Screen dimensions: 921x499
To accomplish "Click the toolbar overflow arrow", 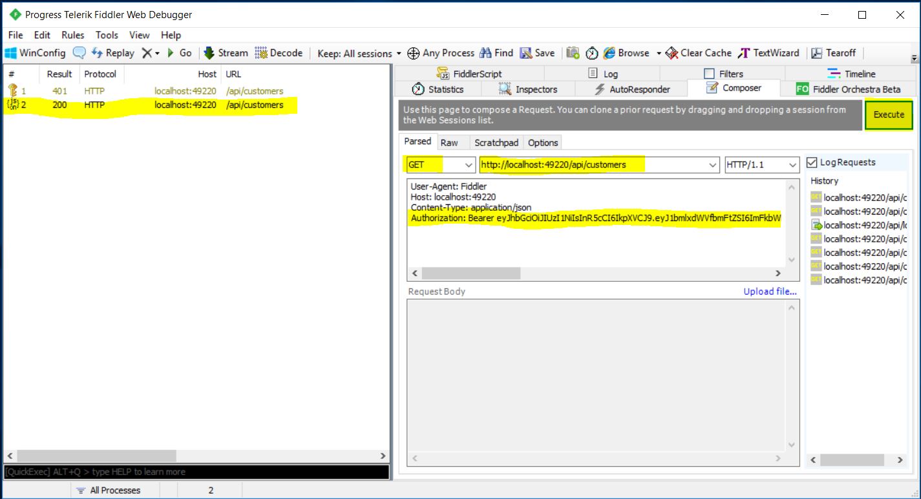I will coord(914,58).
